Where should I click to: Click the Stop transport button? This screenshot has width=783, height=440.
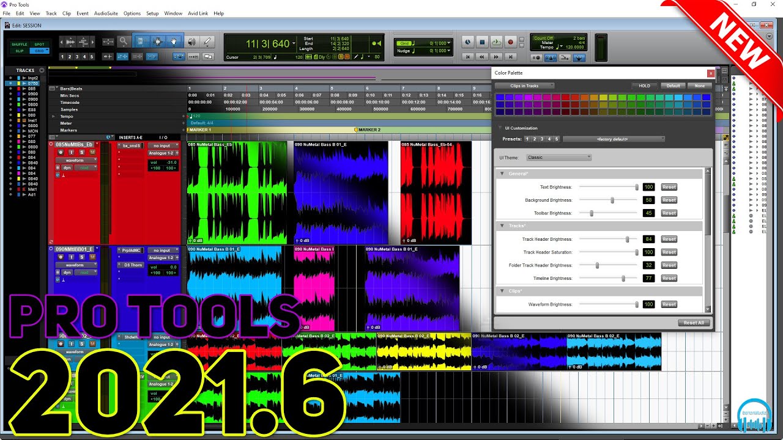point(482,42)
